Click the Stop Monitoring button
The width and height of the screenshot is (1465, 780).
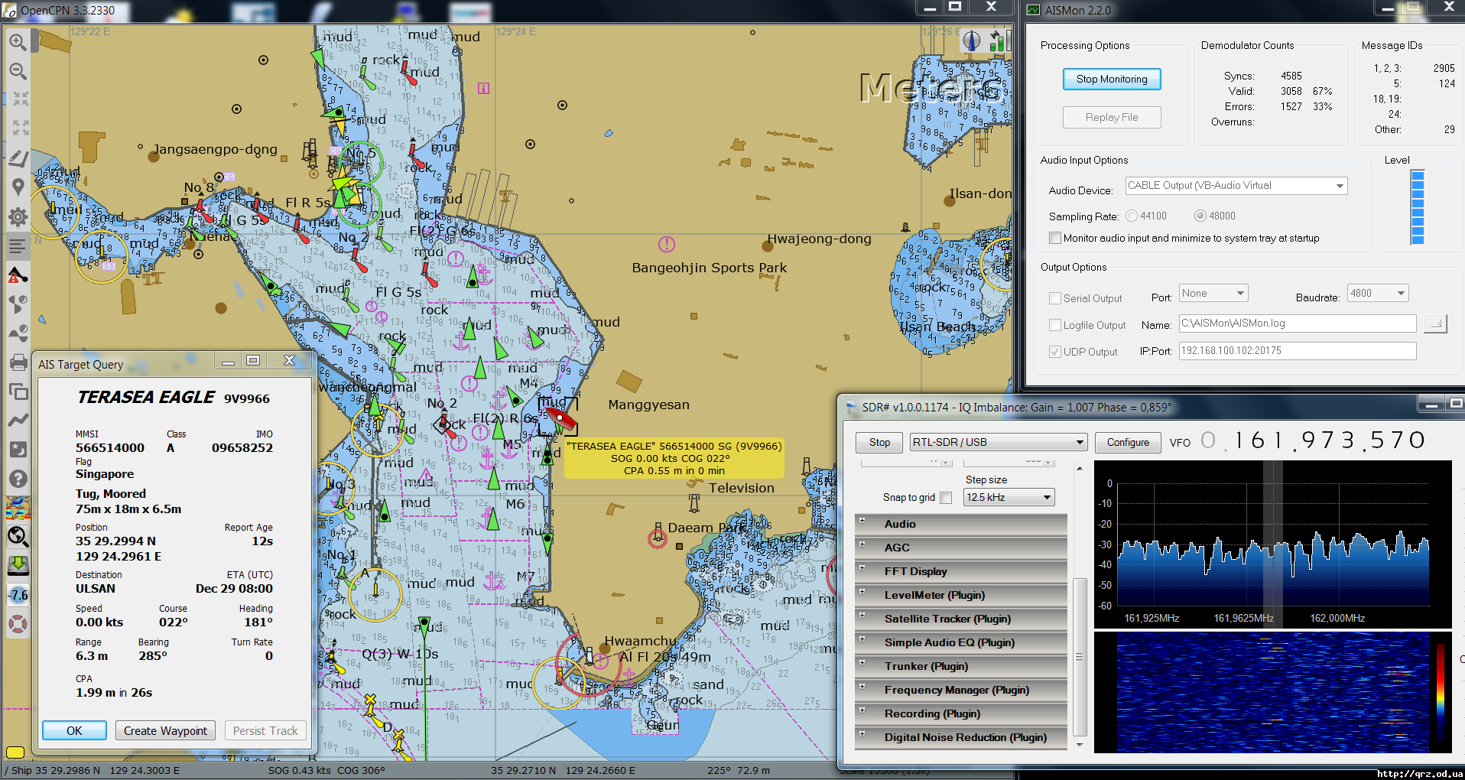[x=1111, y=80]
